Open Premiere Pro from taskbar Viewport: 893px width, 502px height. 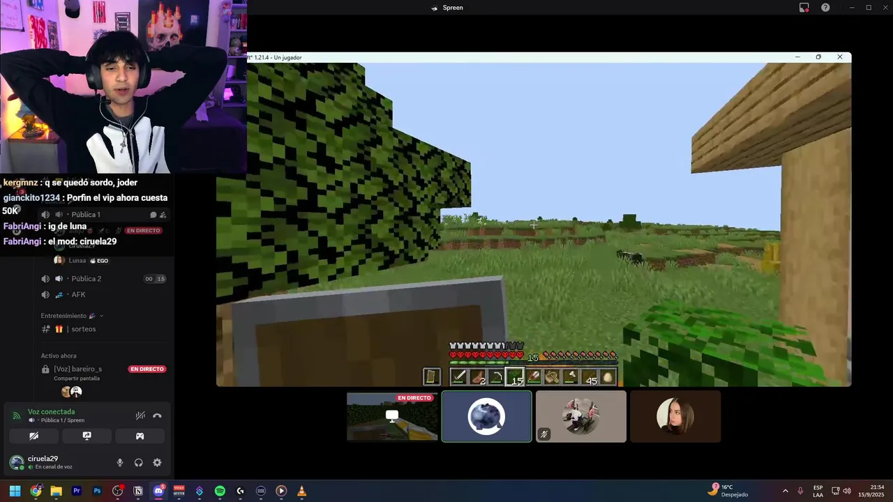[77, 491]
